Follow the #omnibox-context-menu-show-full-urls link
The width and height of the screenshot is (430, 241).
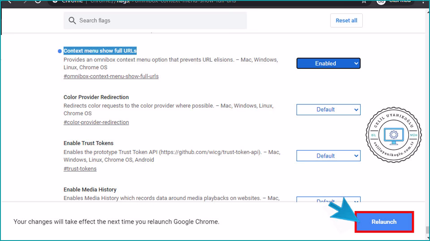tap(111, 76)
